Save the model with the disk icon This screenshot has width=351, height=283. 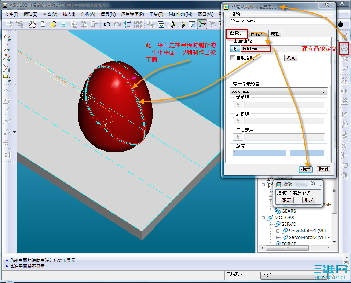tap(63, 24)
